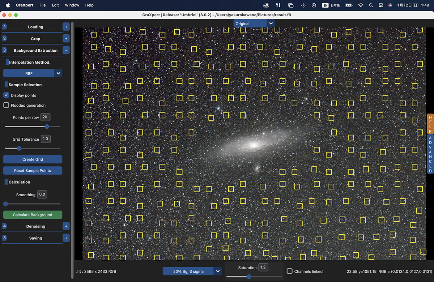The height and width of the screenshot is (282, 434).
Task: Click the step 2 number badge
Action: 4,38
